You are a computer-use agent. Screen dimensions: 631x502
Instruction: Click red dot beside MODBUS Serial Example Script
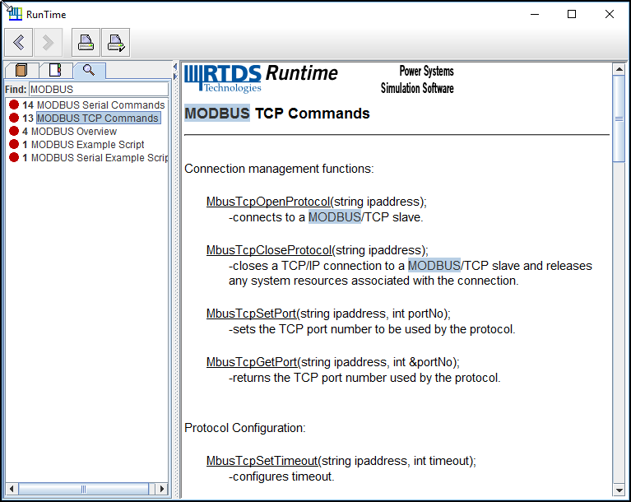click(x=14, y=157)
